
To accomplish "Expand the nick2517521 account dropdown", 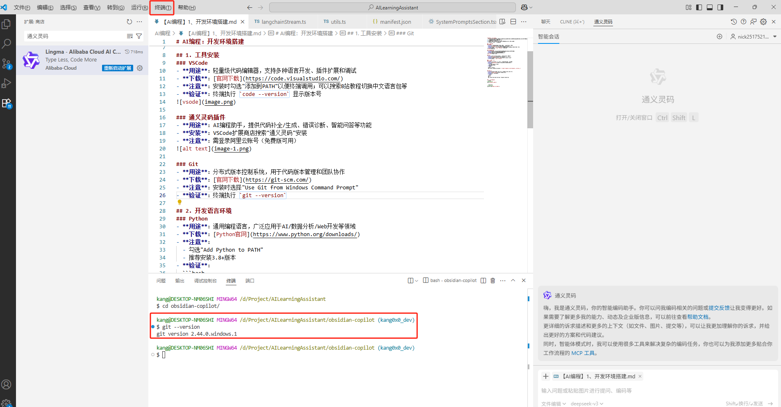I will (x=774, y=36).
